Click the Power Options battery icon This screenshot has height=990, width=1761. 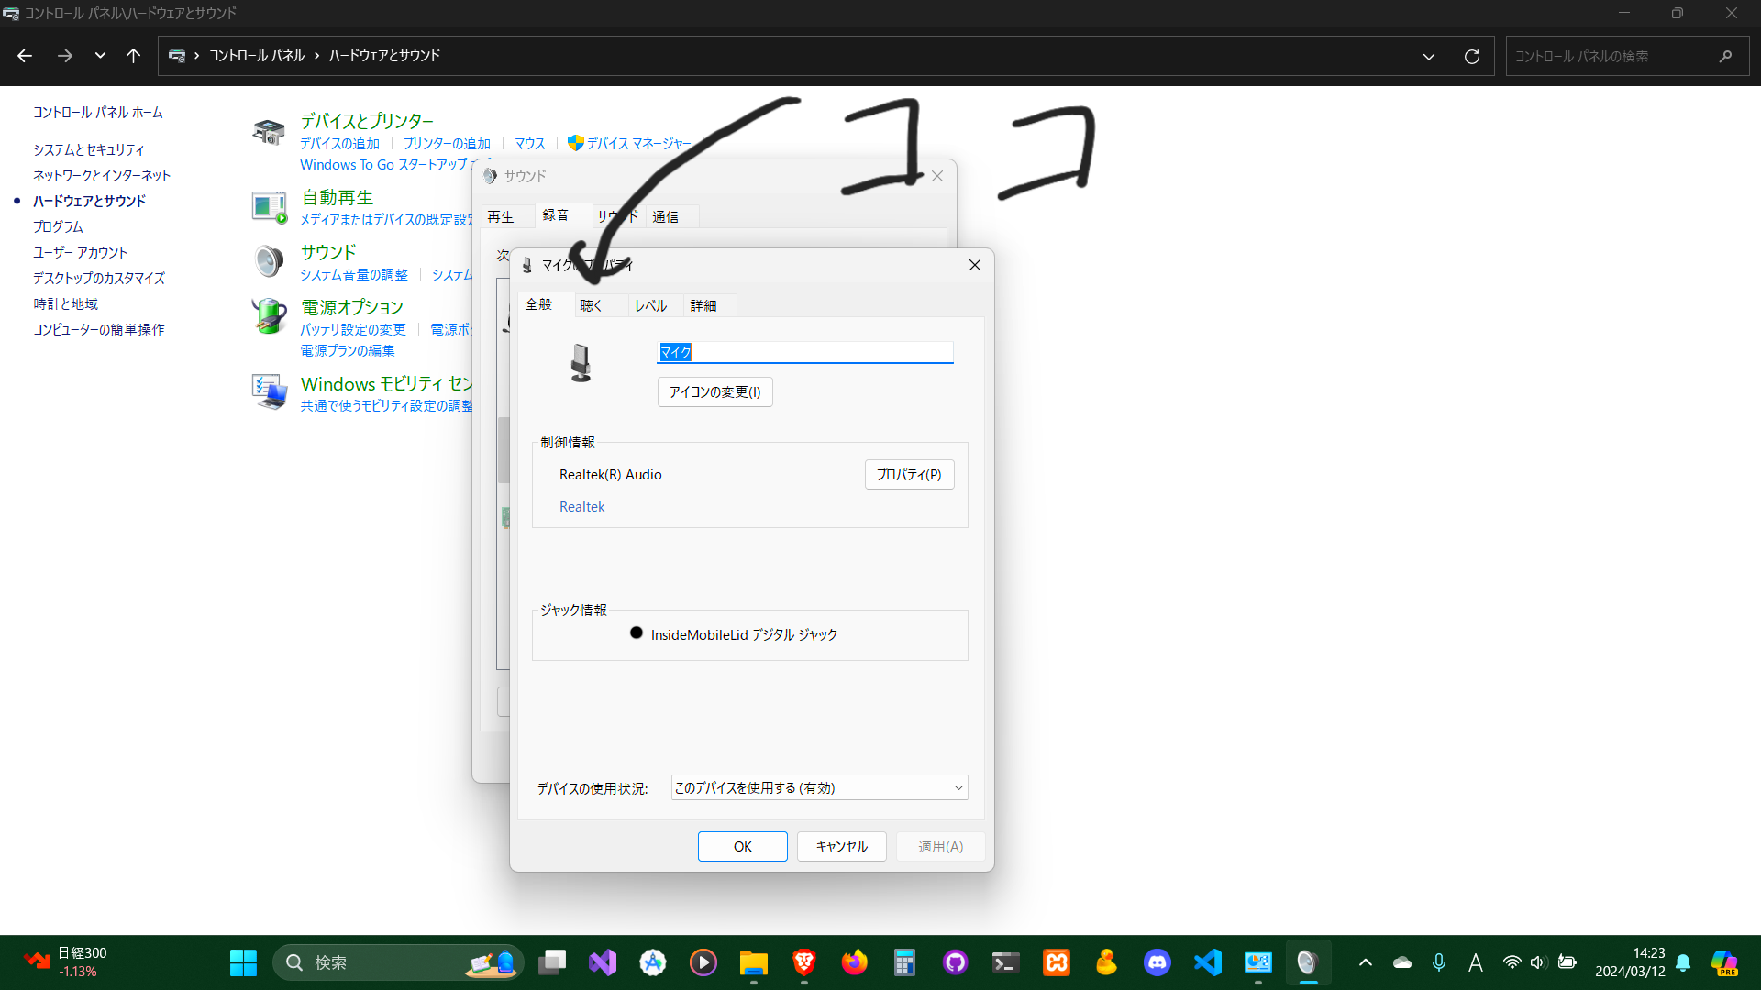[x=269, y=316]
